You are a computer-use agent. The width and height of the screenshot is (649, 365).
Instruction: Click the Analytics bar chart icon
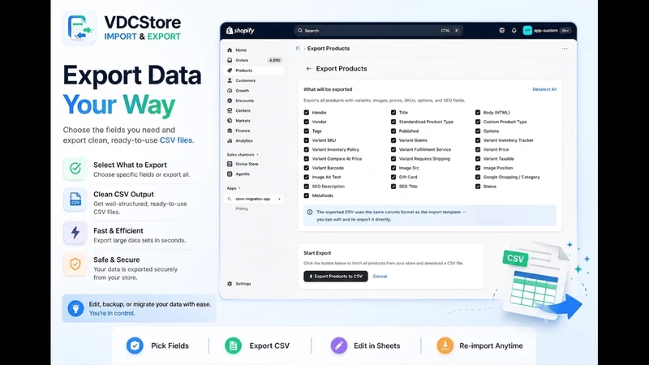(230, 140)
